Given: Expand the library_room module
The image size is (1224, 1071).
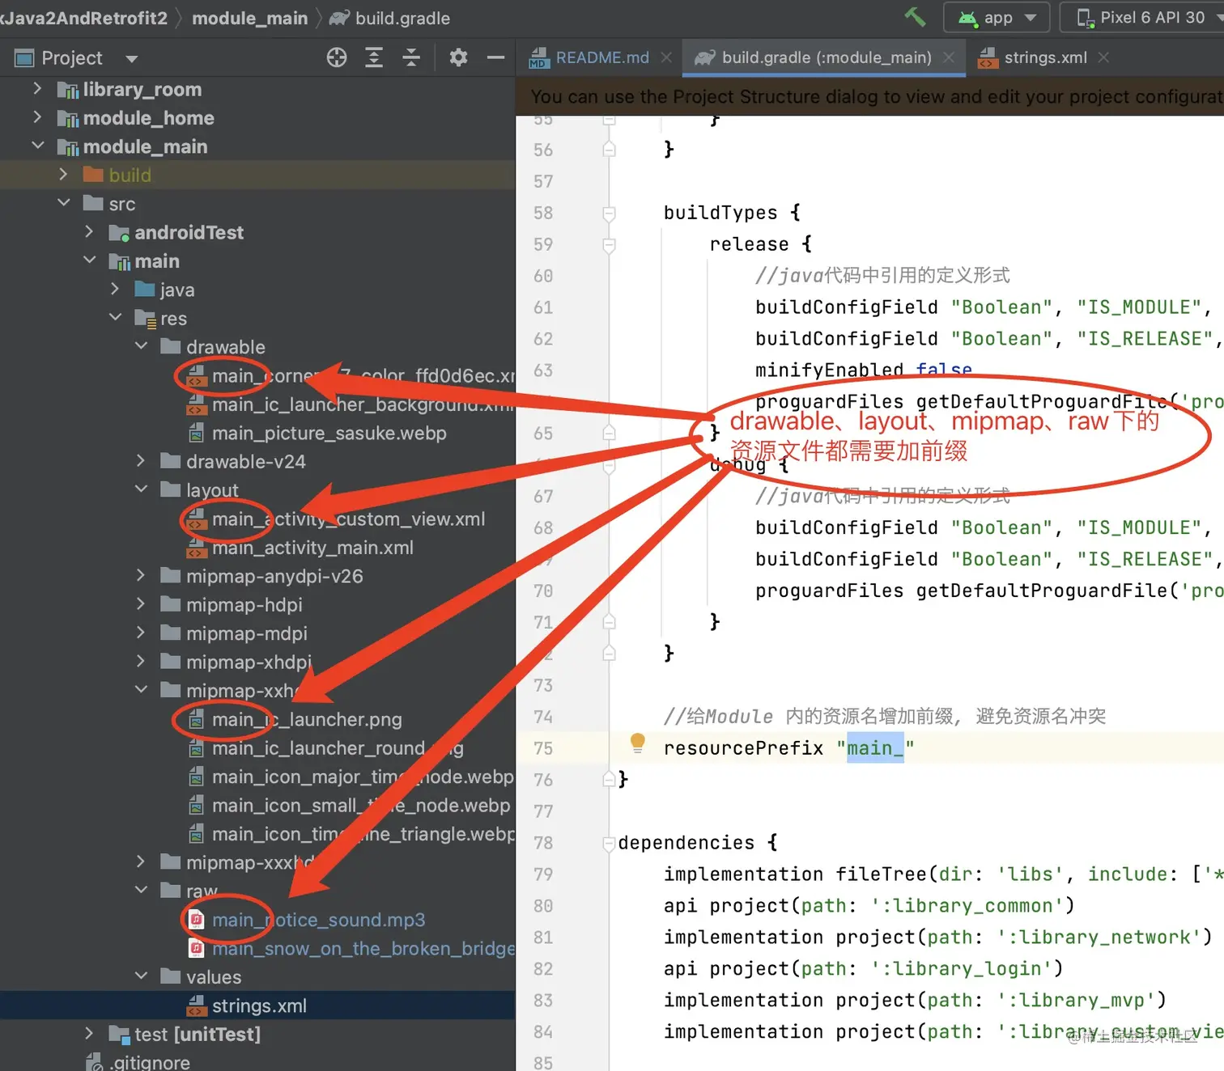Looking at the screenshot, I should tap(37, 89).
